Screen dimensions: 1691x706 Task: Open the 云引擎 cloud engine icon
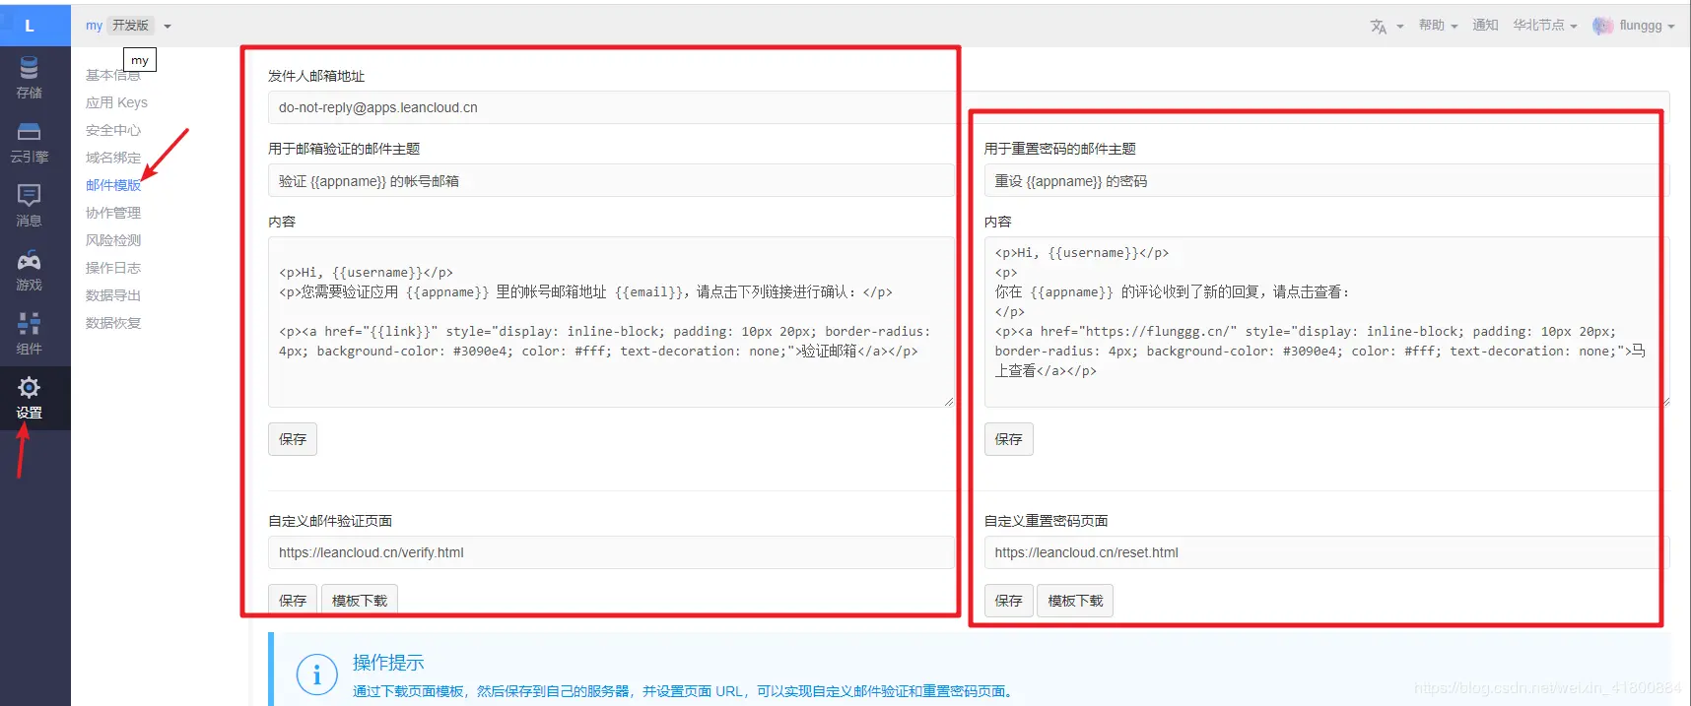(30, 132)
